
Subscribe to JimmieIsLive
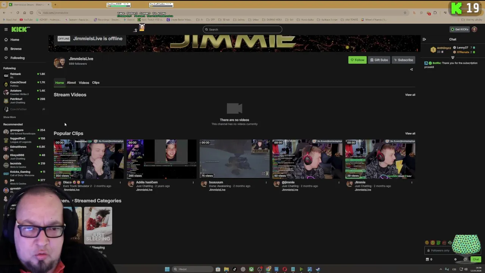(x=403, y=60)
